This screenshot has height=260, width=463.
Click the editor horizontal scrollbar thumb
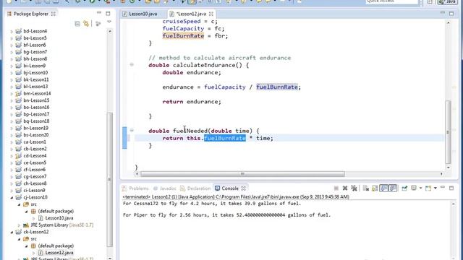click(242, 174)
